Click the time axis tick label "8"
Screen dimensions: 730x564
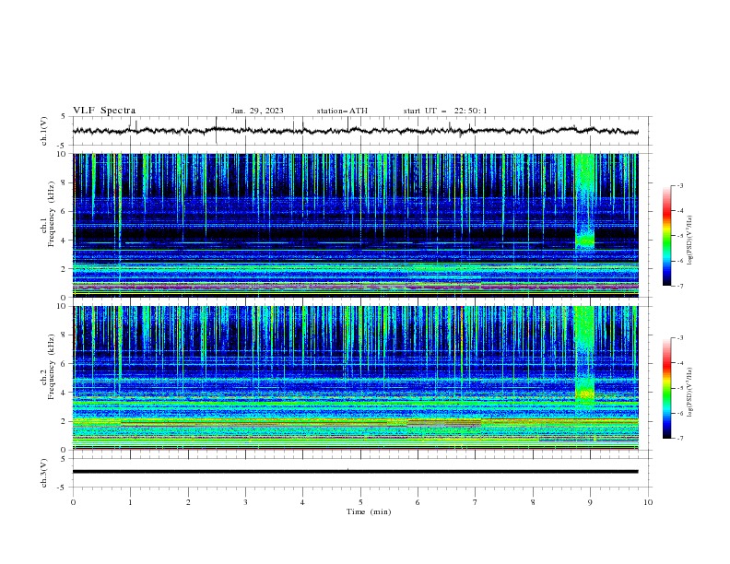(x=533, y=502)
